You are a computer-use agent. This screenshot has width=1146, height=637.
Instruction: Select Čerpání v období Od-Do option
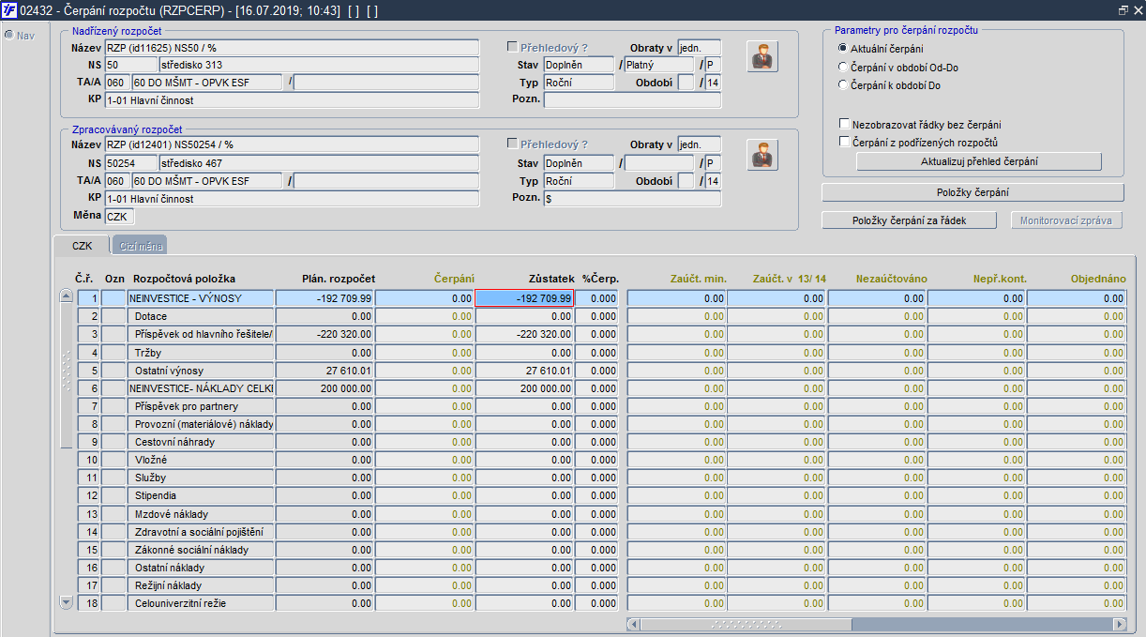842,68
